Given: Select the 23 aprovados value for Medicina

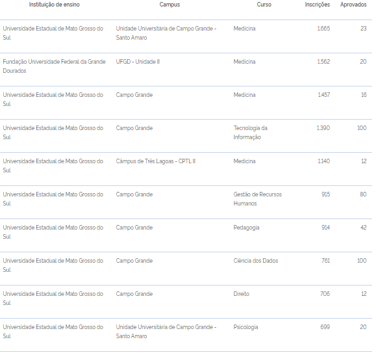Looking at the screenshot, I should pos(363,29).
